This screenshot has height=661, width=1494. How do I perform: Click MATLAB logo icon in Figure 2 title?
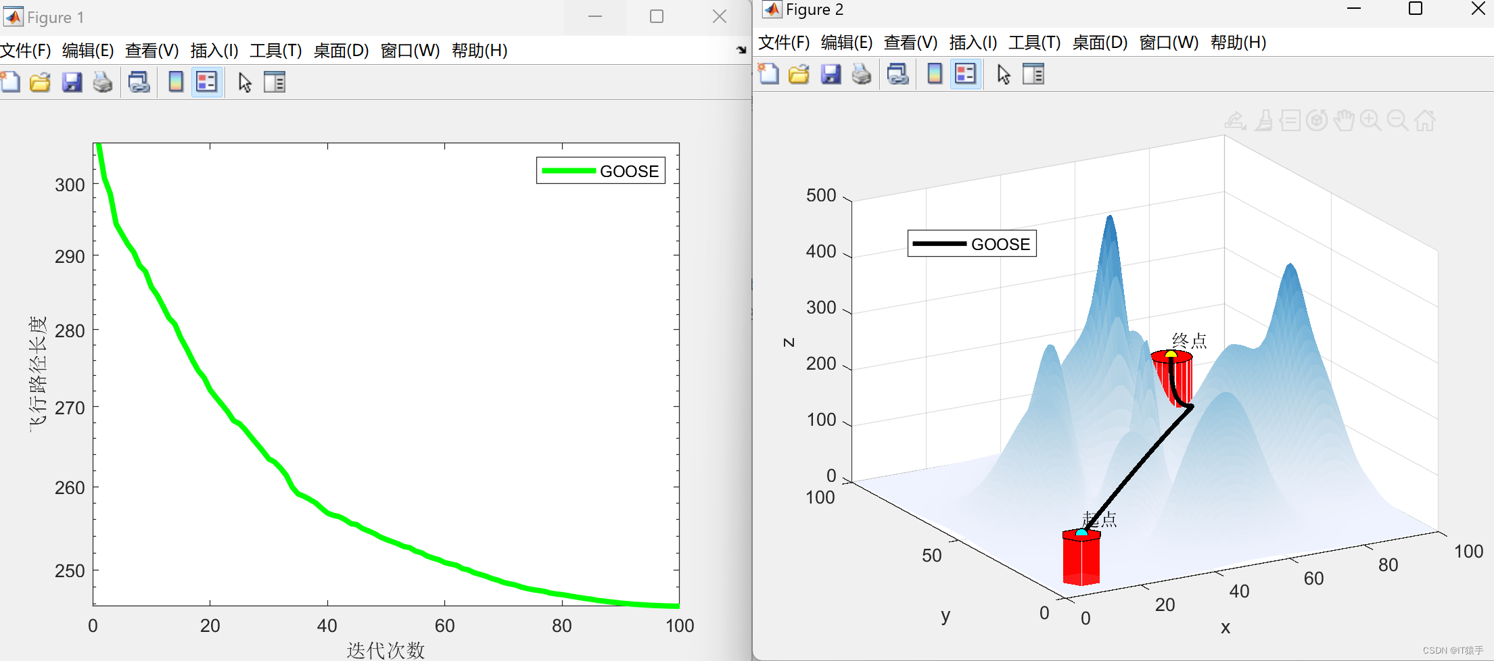click(772, 9)
